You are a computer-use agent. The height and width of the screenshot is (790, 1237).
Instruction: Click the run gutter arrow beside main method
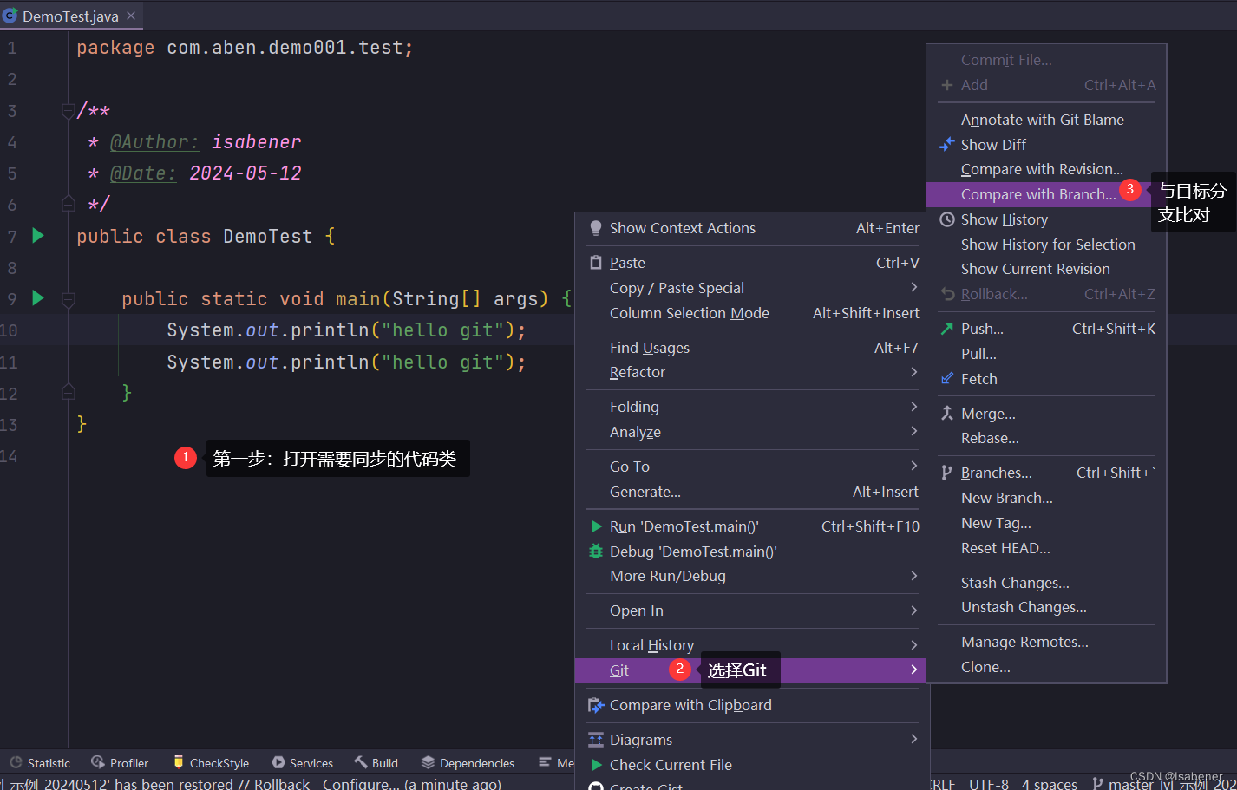click(37, 298)
